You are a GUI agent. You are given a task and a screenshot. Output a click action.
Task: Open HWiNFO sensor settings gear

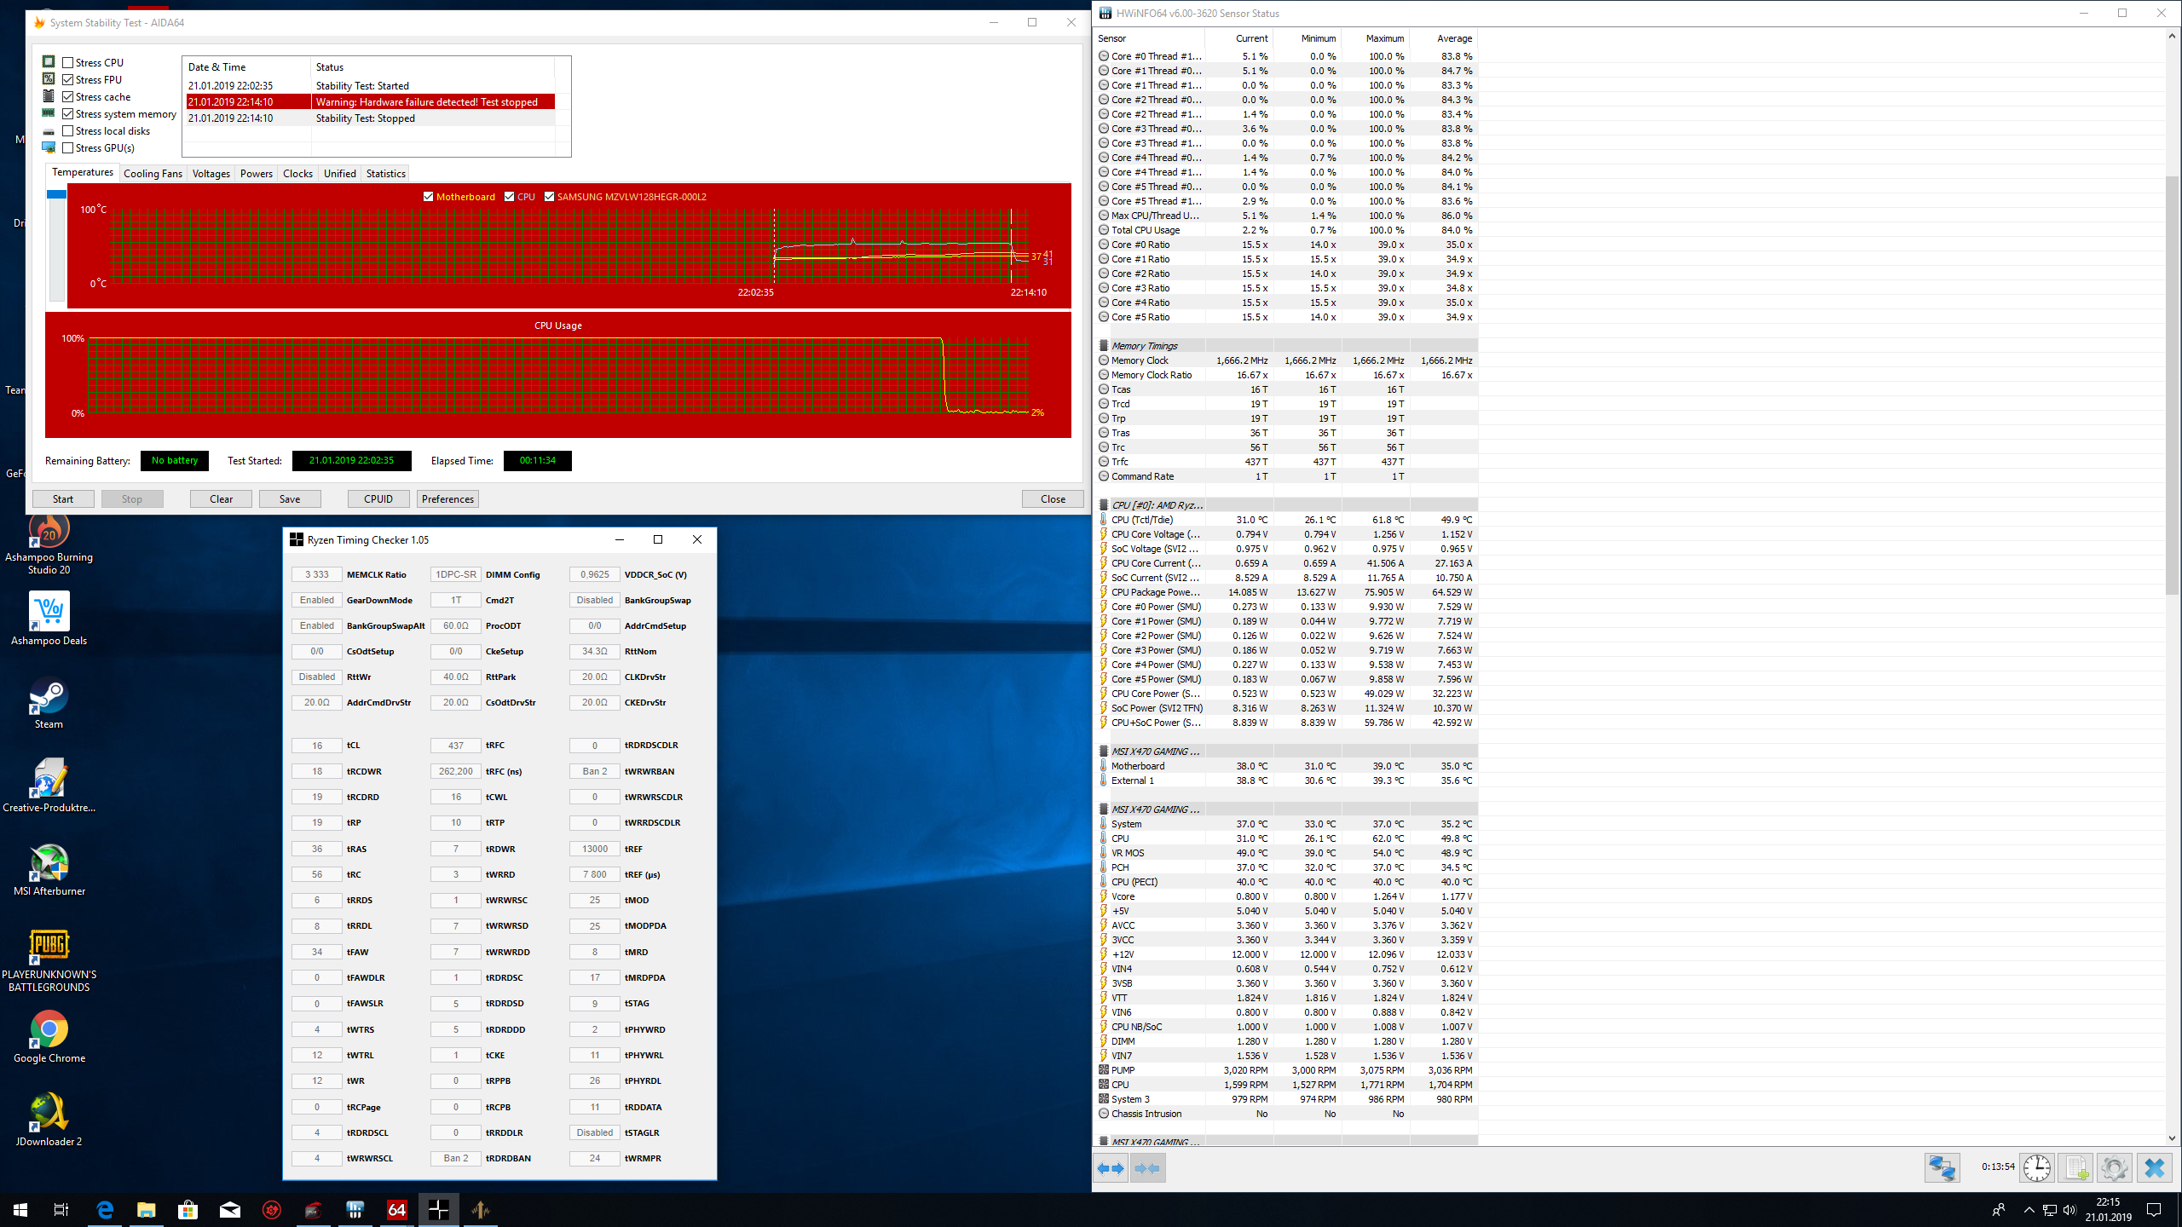[2114, 1167]
